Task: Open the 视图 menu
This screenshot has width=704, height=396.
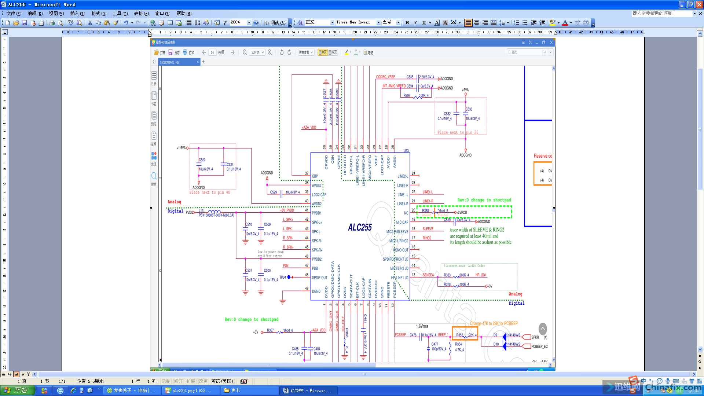Action: coord(56,14)
